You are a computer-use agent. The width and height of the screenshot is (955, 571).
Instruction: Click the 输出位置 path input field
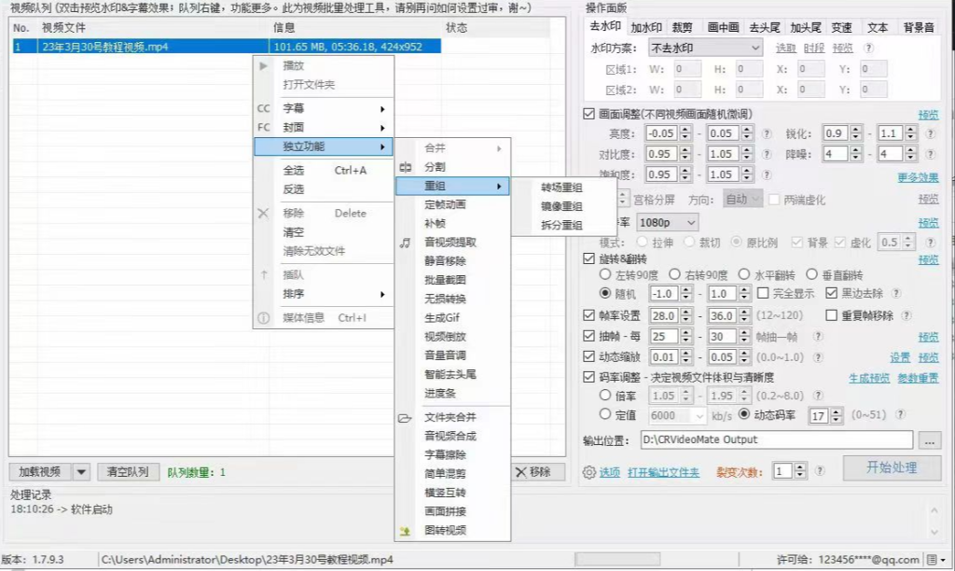[777, 440]
